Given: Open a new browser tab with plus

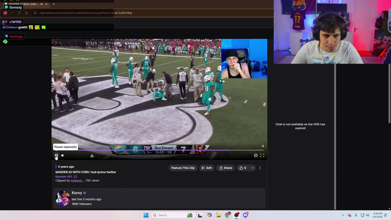Looking at the screenshot, I should 53,4.
